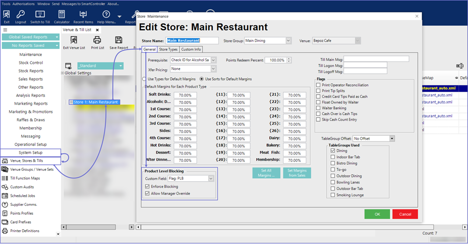Image resolution: width=468 pixels, height=244 pixels.
Task: Open the Calculator tool
Action: [61, 15]
